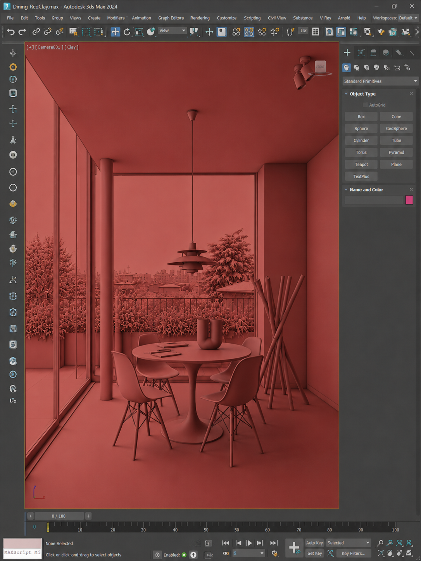
Task: Switch to Shapes category icon
Action: [x=356, y=68]
